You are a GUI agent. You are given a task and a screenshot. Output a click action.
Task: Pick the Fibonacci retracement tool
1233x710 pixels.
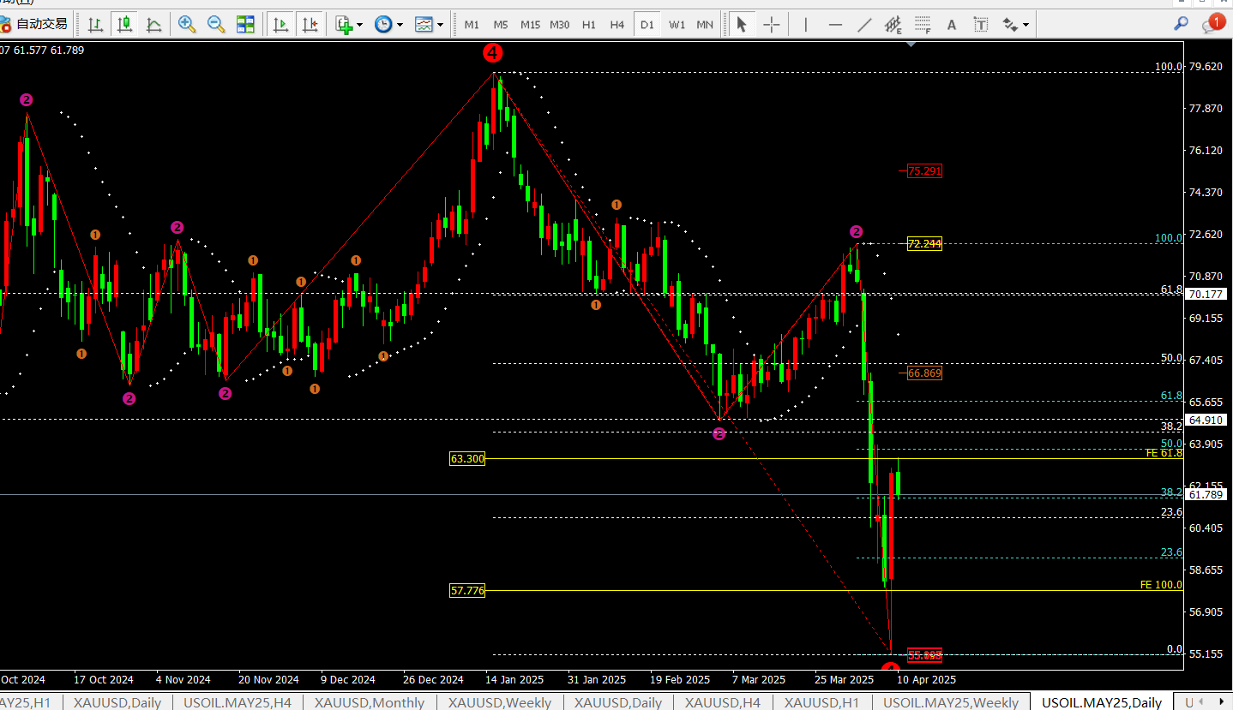pyautogui.click(x=923, y=24)
